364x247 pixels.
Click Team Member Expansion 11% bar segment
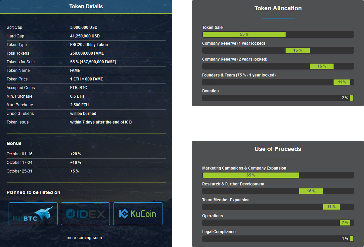tap(331, 207)
